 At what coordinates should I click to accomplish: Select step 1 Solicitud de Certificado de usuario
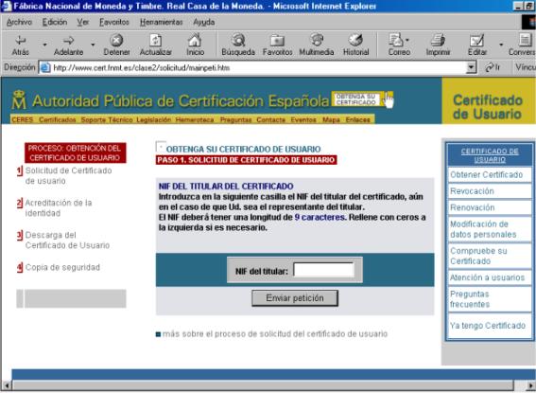[x=68, y=175]
